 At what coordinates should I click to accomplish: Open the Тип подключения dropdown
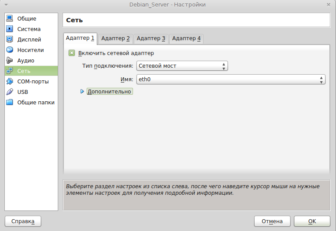[182, 66]
